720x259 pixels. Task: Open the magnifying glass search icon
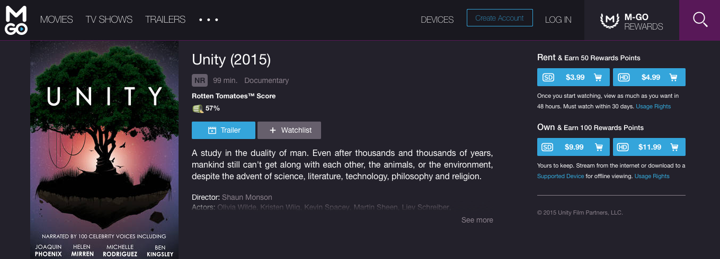[700, 20]
